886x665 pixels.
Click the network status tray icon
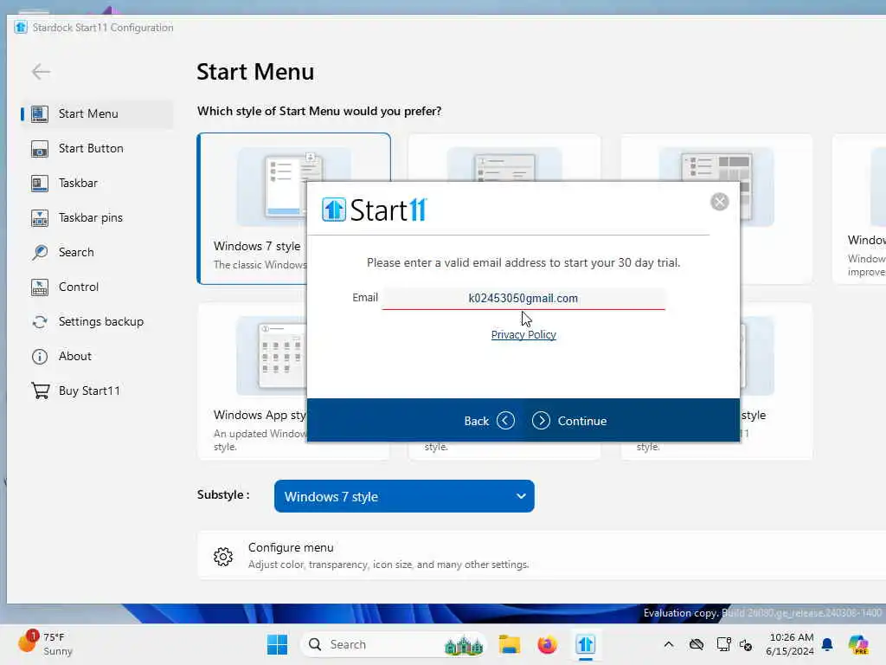coord(723,644)
